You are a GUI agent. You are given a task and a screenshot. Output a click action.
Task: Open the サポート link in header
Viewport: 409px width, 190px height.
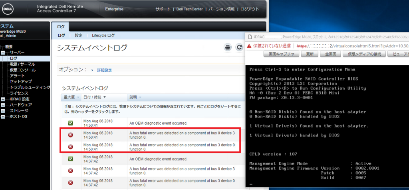point(163,9)
